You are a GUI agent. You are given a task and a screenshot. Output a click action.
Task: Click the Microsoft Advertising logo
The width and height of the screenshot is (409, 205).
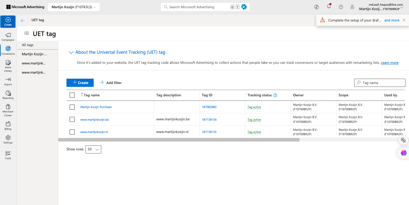(x=25, y=7)
